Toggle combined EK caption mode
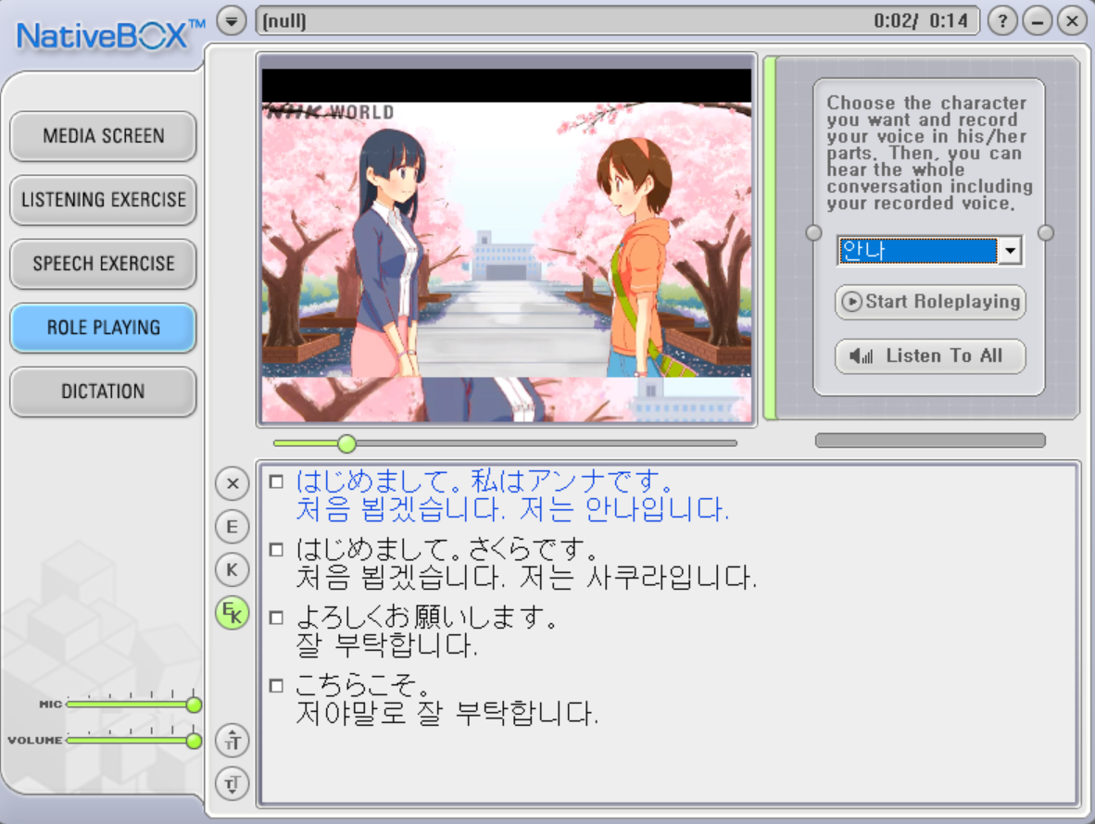Image resolution: width=1095 pixels, height=824 pixels. 233,613
